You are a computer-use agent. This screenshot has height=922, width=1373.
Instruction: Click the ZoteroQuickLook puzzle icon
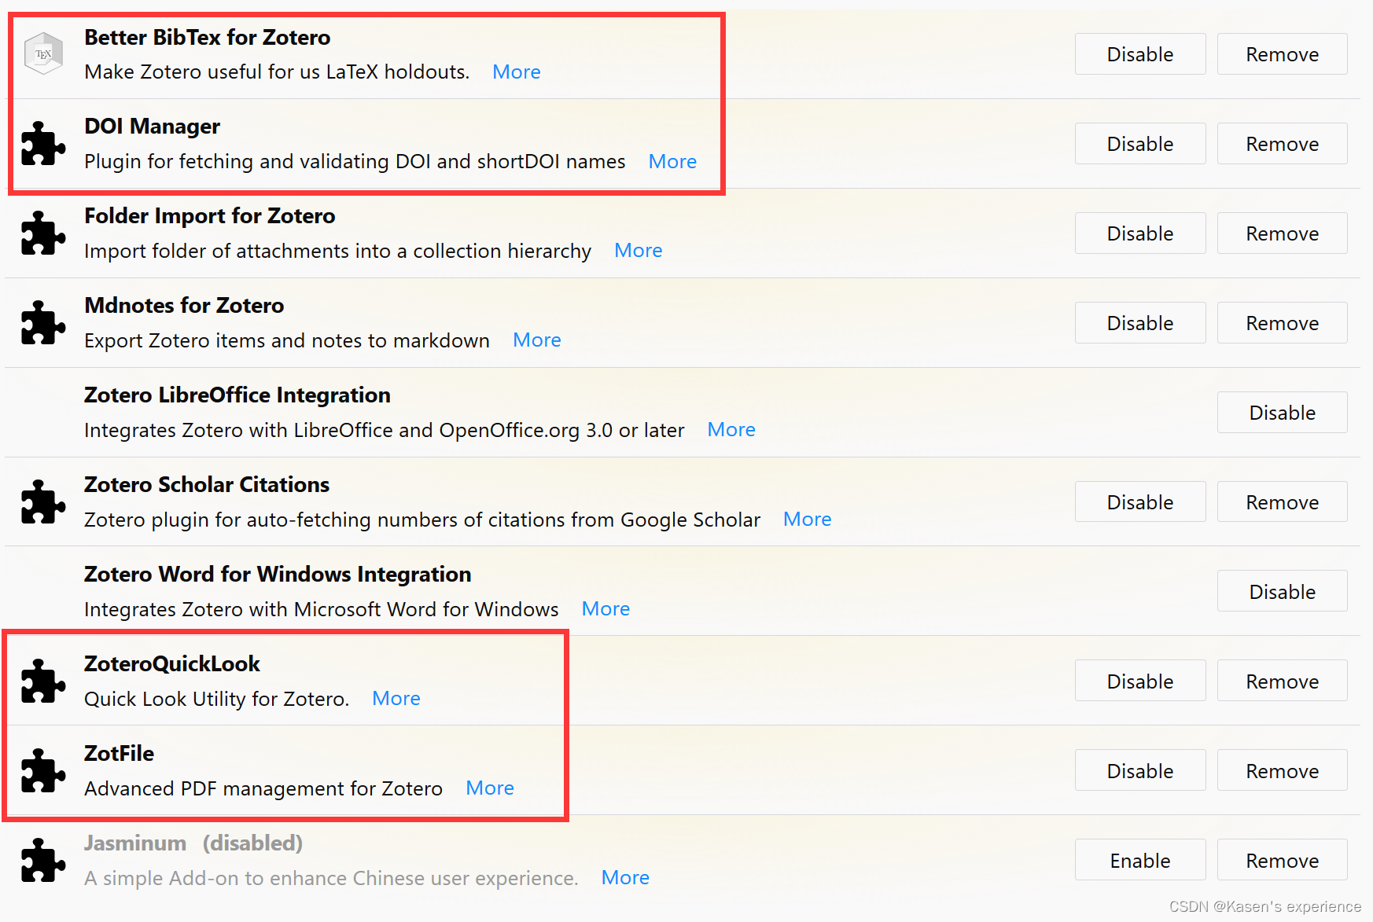(x=43, y=681)
